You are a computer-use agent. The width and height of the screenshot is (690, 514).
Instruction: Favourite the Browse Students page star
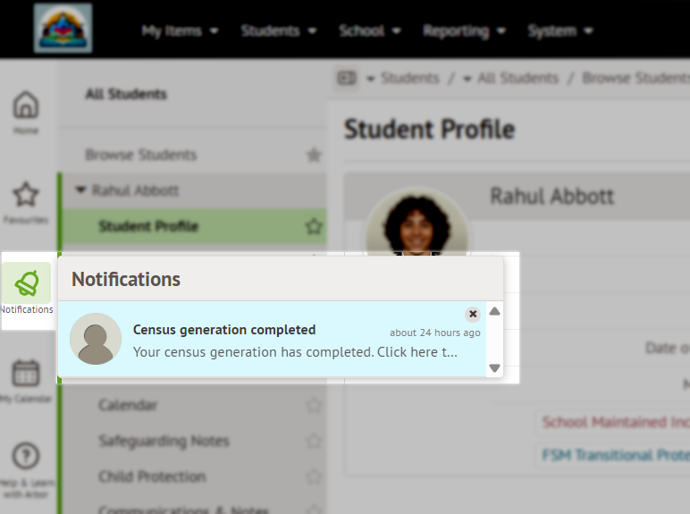(x=314, y=156)
